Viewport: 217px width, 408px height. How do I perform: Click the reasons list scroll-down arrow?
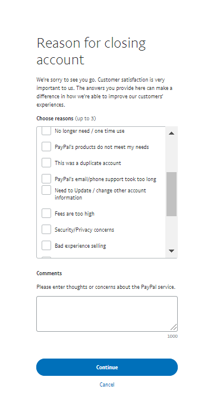(x=171, y=251)
